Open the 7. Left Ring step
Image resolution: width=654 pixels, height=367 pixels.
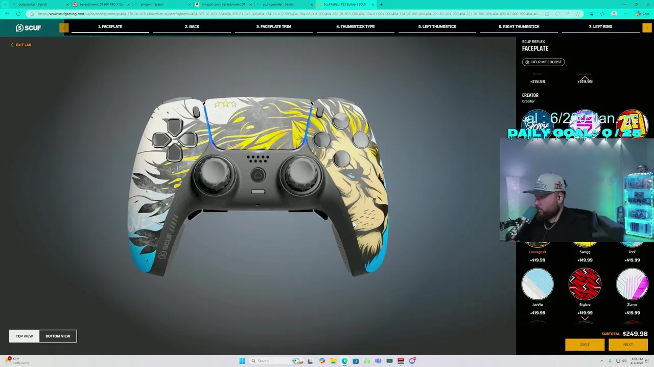[600, 27]
